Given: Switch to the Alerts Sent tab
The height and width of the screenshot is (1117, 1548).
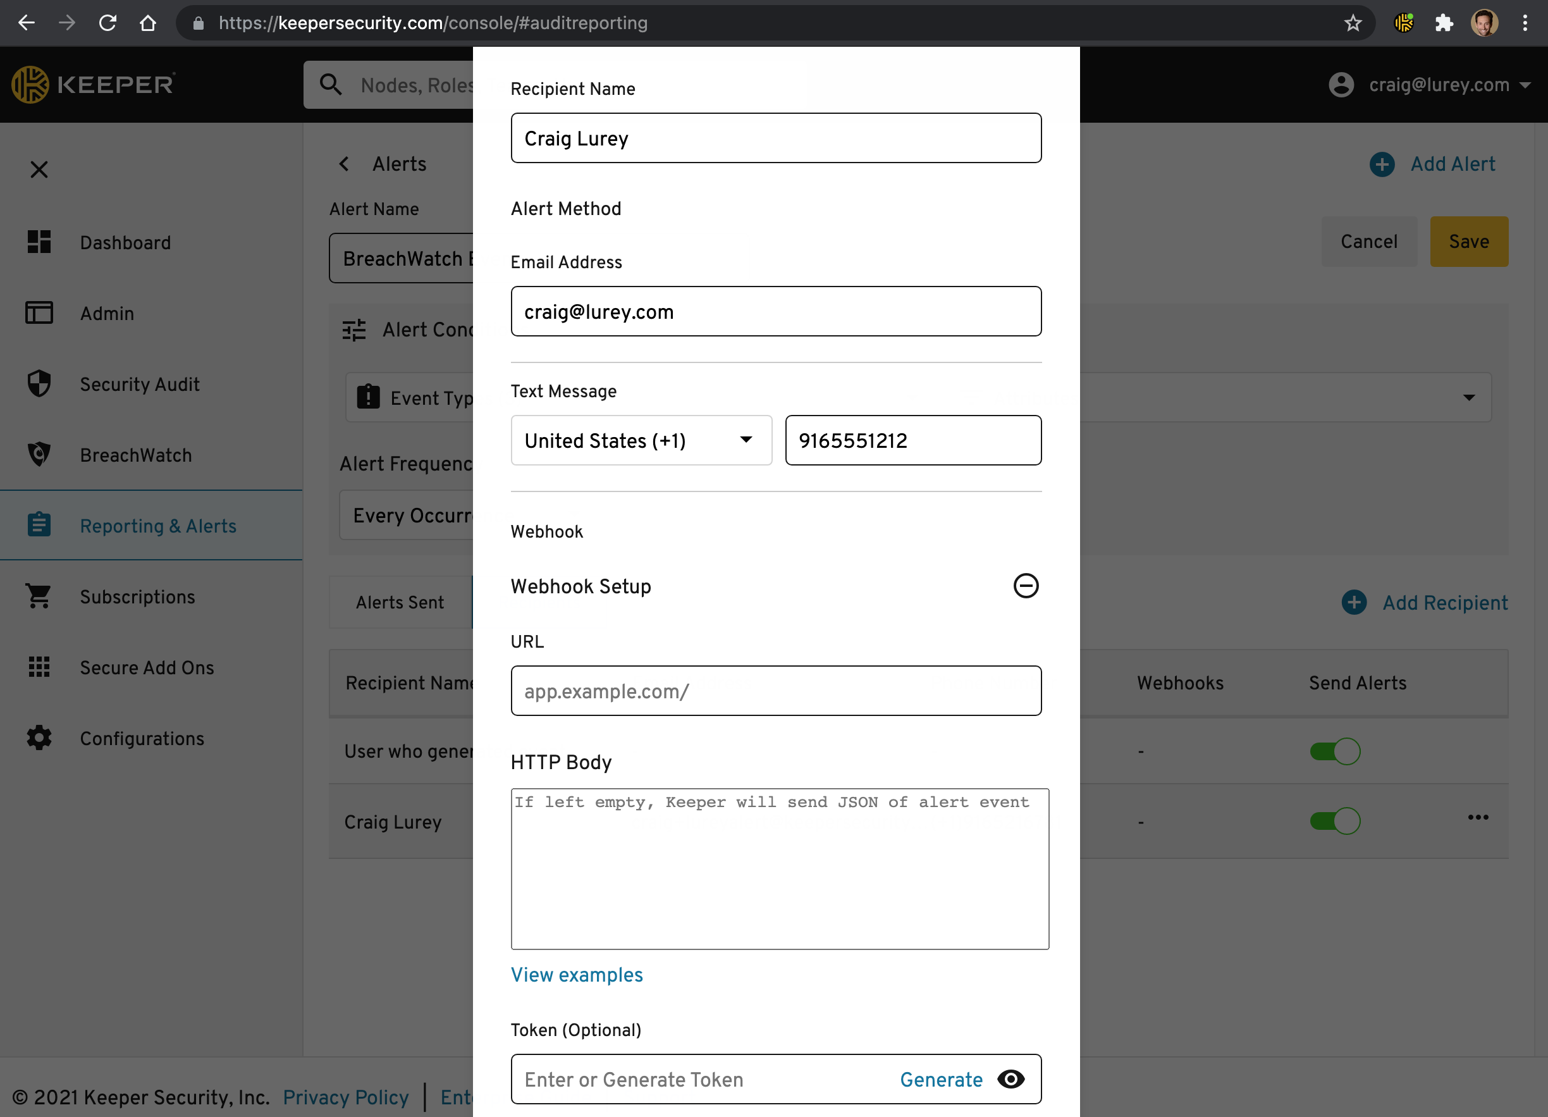Looking at the screenshot, I should point(400,602).
